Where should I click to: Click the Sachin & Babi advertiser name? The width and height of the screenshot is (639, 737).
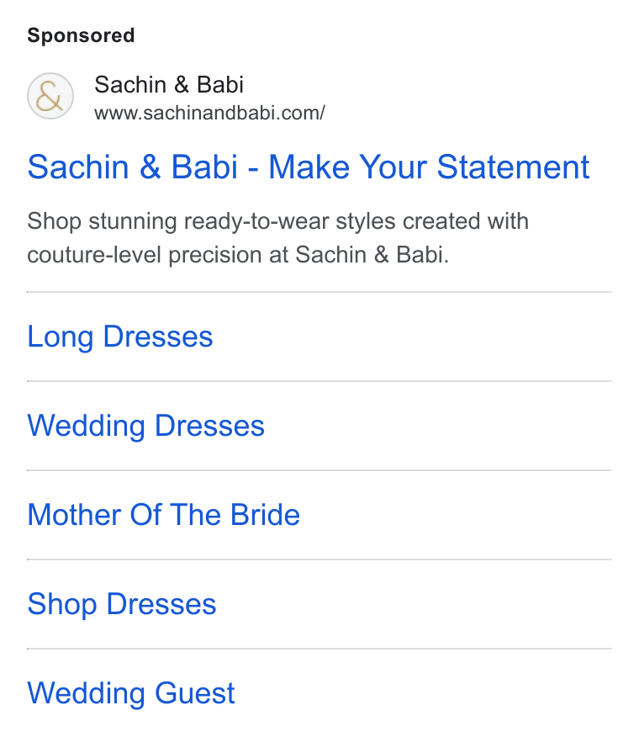tap(169, 85)
